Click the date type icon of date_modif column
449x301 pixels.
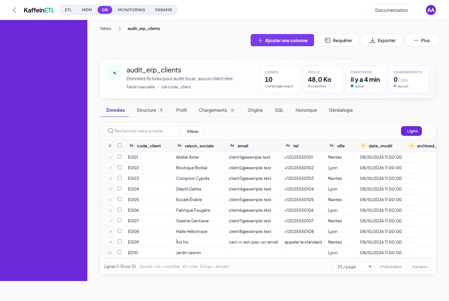[x=363, y=146]
